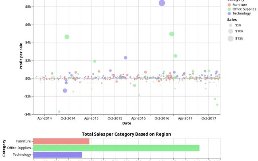Click the $5k sales size legend circle
Image resolution: width=258 pixels, height=161 pixels.
click(x=230, y=25)
